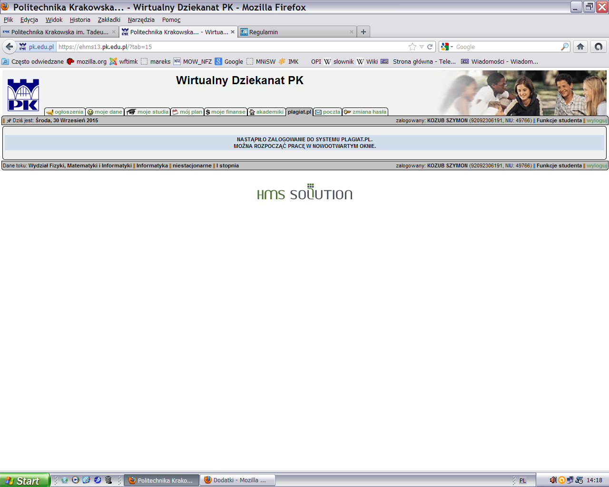Image resolution: width=609 pixels, height=487 pixels.
Task: Open the moje dane tab
Action: (x=105, y=112)
